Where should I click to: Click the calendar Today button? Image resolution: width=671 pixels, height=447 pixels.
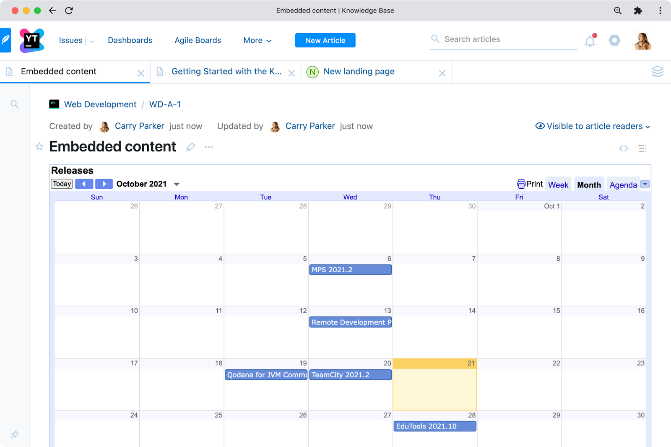[62, 184]
